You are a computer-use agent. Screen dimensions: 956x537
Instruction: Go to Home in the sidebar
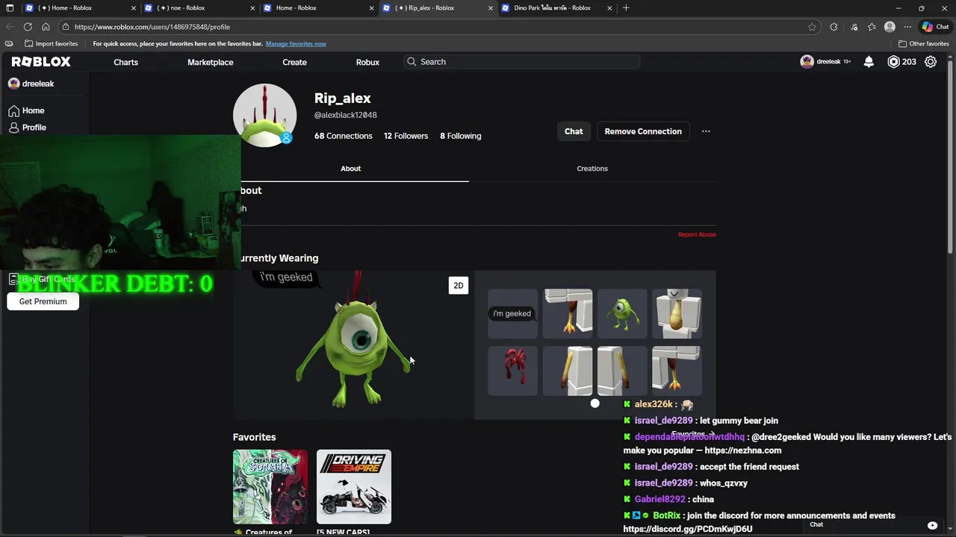coord(26,110)
